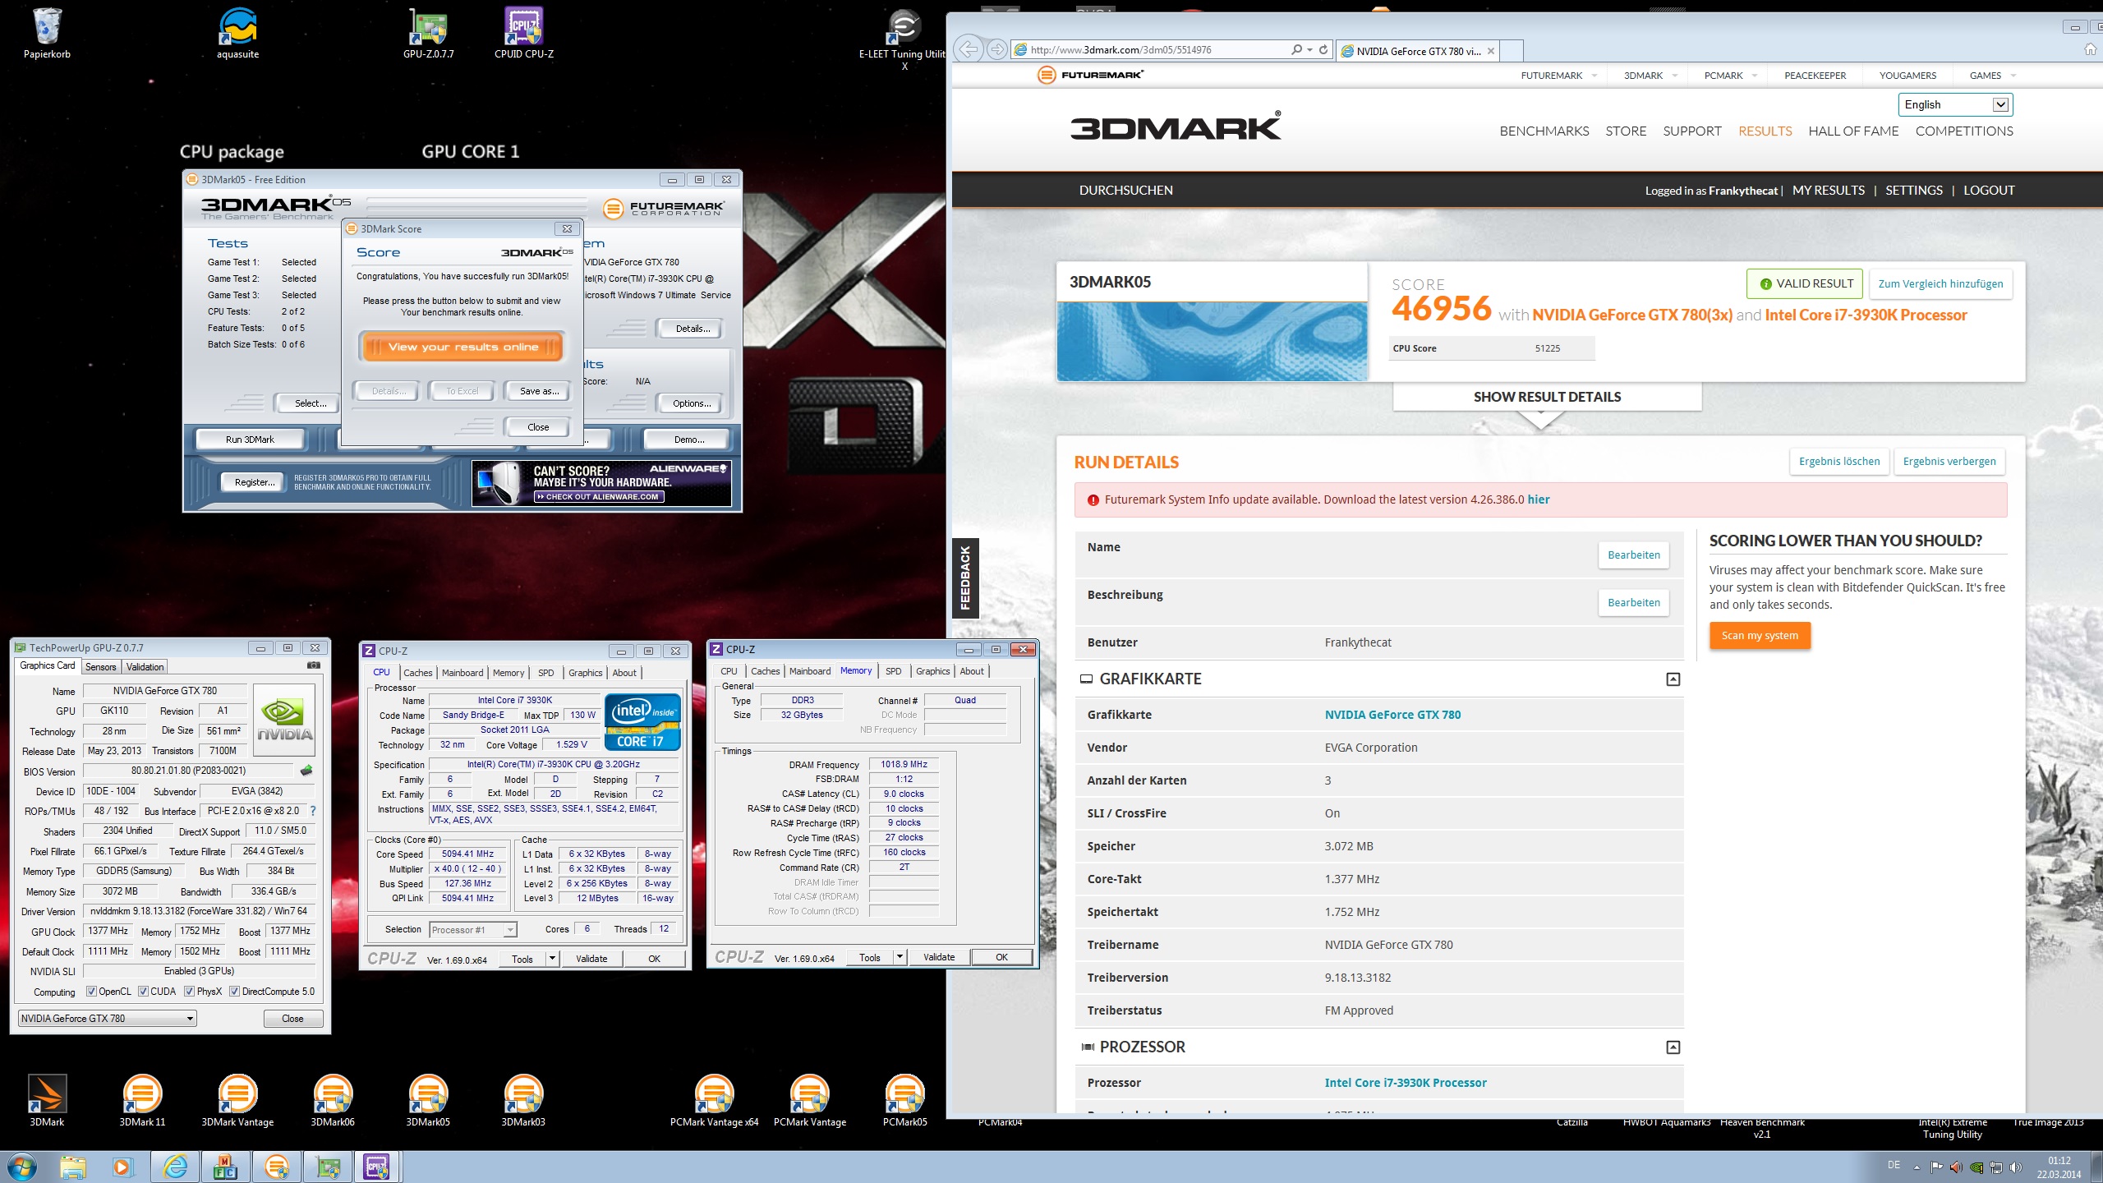Click the vertical FEEDBACK tab

pos(965,578)
